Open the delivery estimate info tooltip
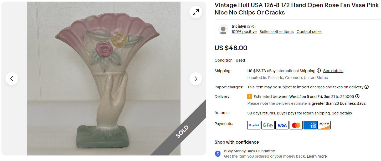The image size is (381, 161). click(357, 96)
